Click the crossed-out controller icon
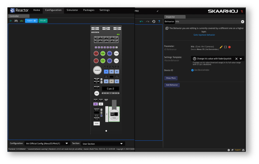This screenshot has height=164, width=259. pyautogui.click(x=16, y=21)
